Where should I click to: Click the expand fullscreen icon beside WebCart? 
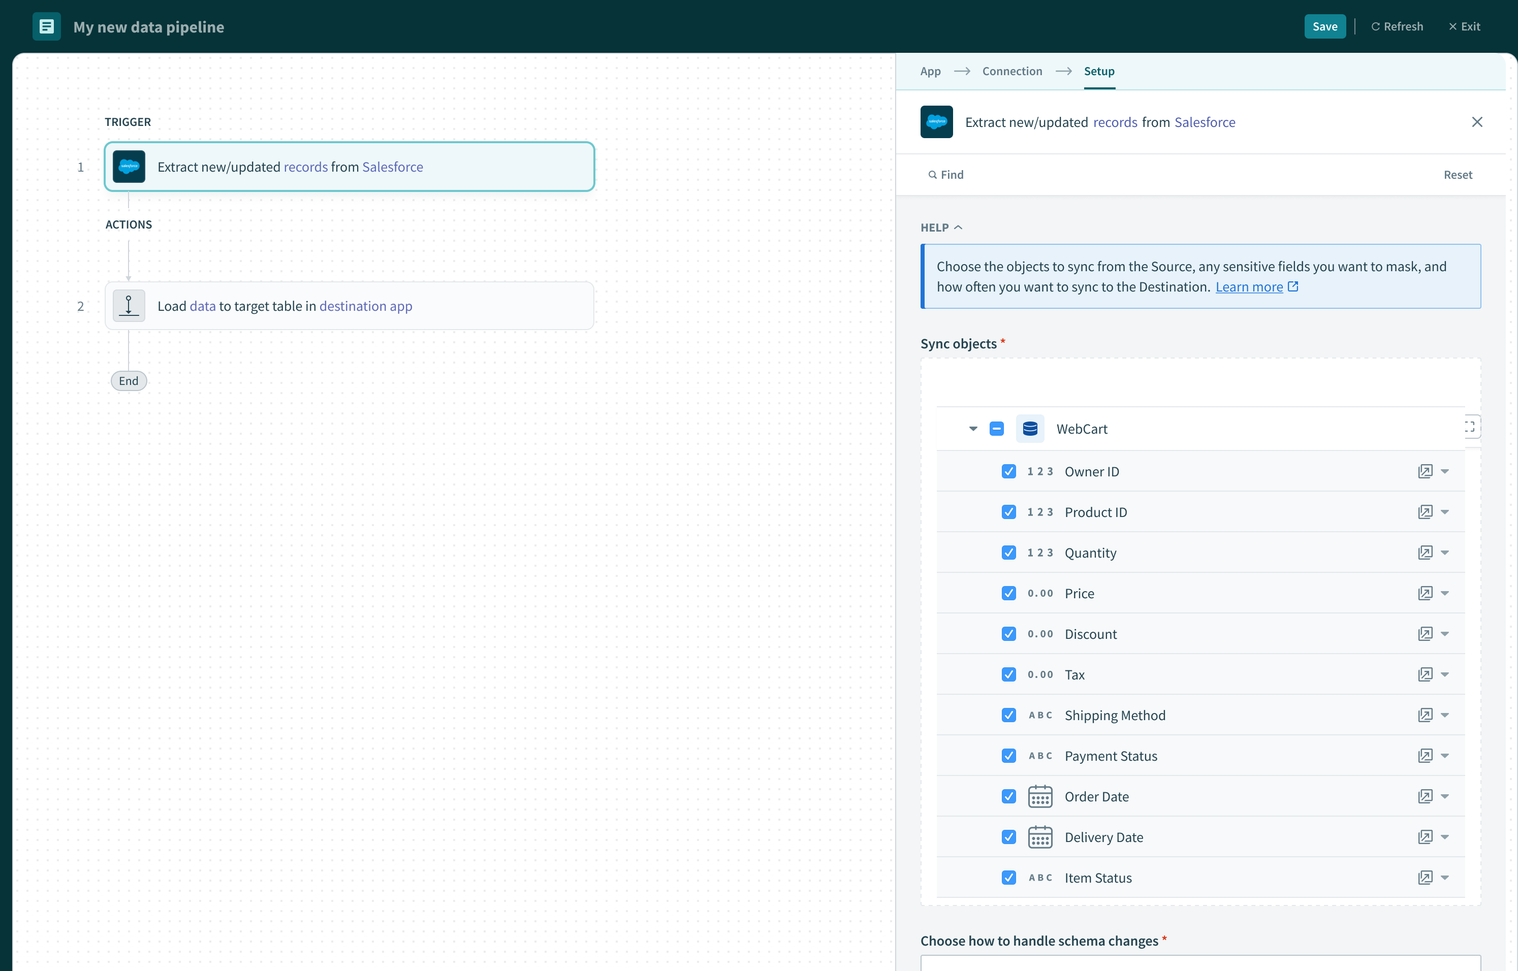(x=1470, y=427)
